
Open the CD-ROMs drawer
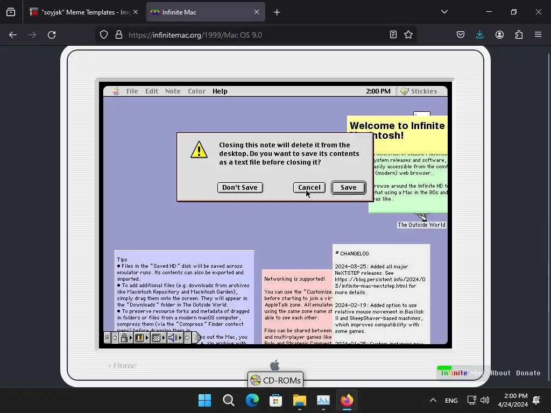(x=275, y=380)
